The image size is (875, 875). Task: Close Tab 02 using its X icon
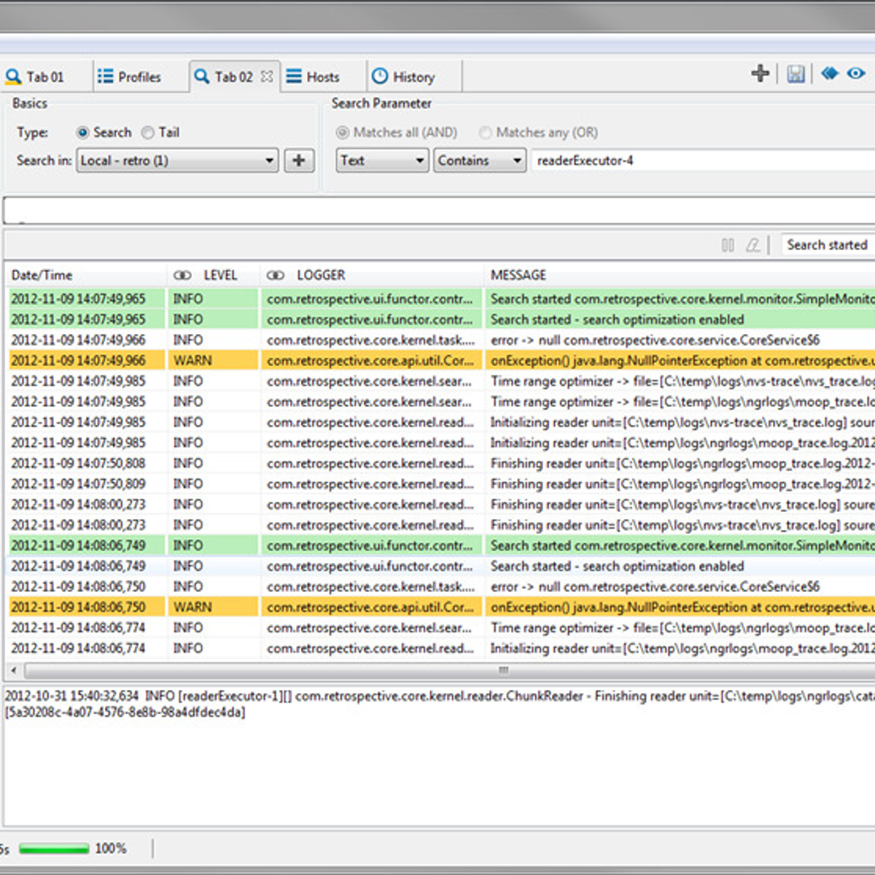pyautogui.click(x=267, y=77)
